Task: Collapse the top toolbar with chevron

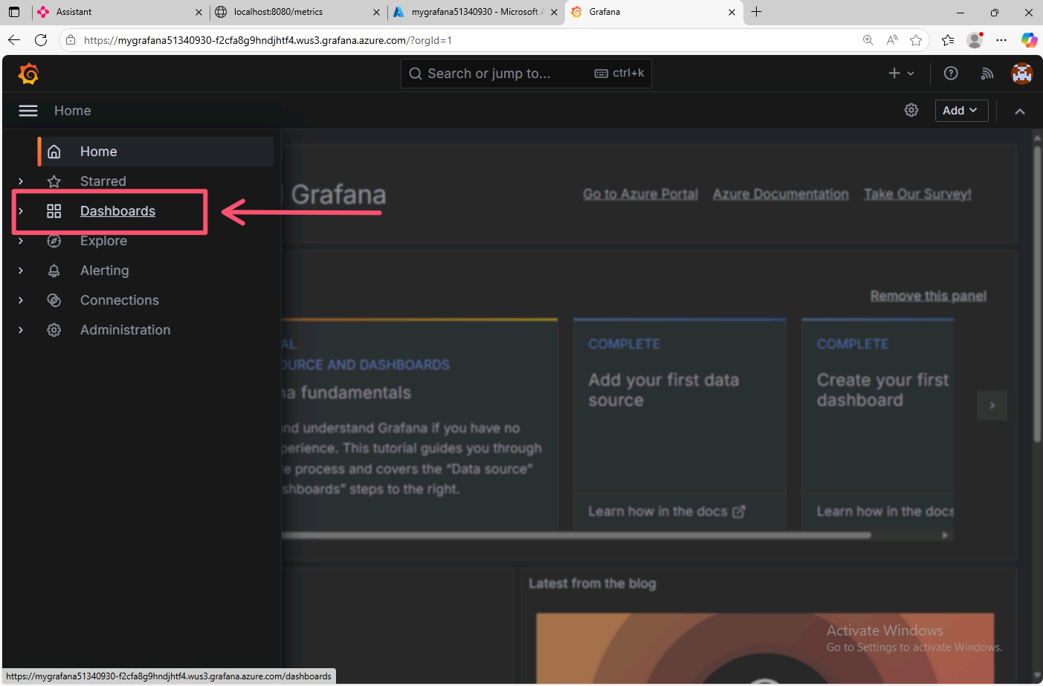Action: pyautogui.click(x=1020, y=111)
